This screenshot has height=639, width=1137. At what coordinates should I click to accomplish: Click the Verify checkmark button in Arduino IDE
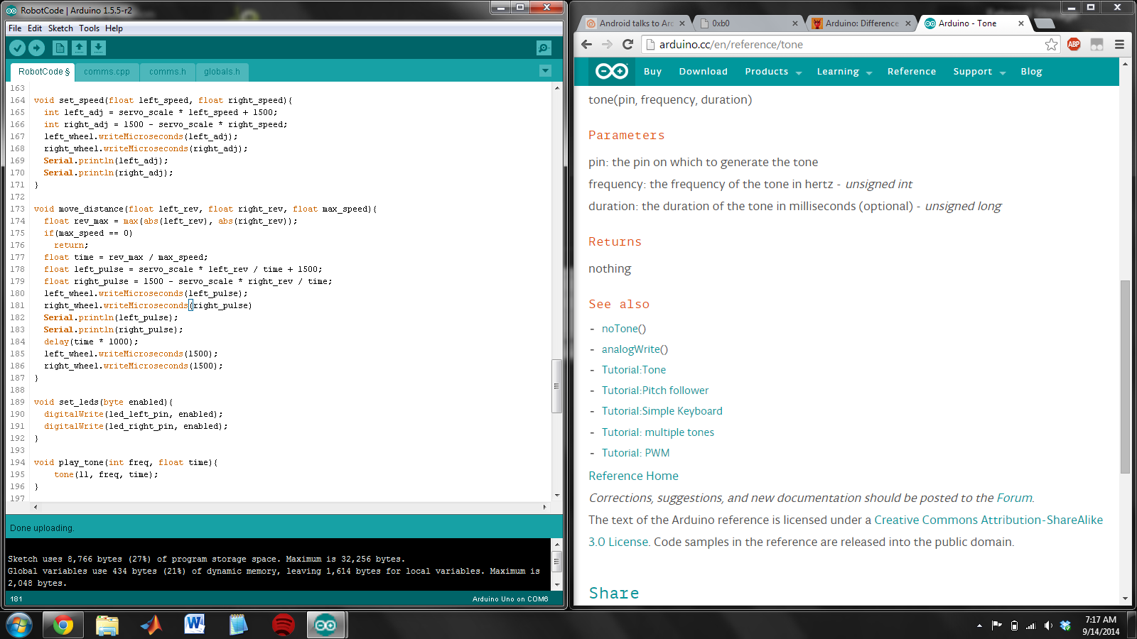coord(18,48)
